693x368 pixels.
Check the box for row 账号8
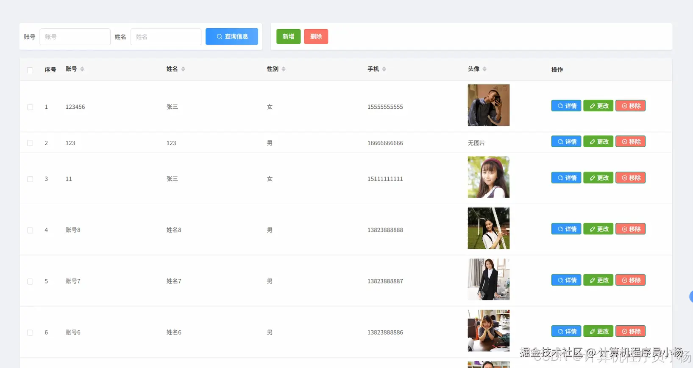tap(30, 230)
